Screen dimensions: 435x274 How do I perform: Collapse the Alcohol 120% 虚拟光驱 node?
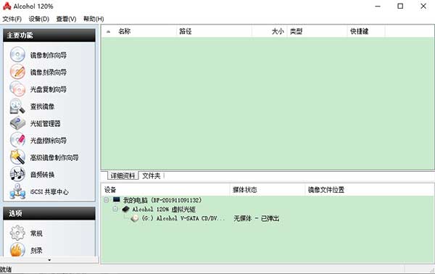point(115,209)
